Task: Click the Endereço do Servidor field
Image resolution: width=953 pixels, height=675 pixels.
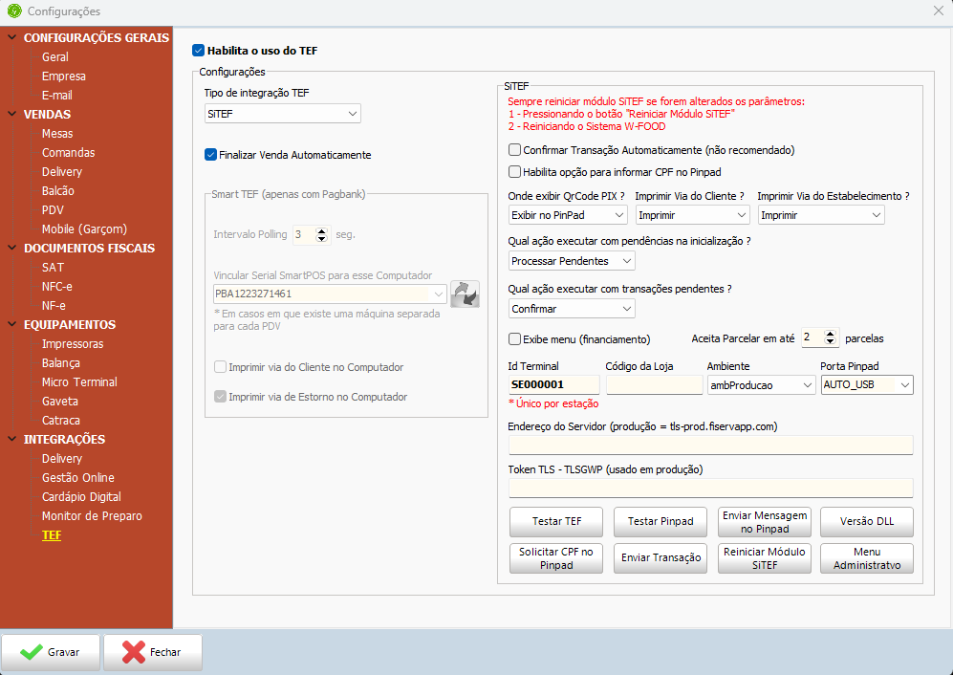Action: pos(710,446)
